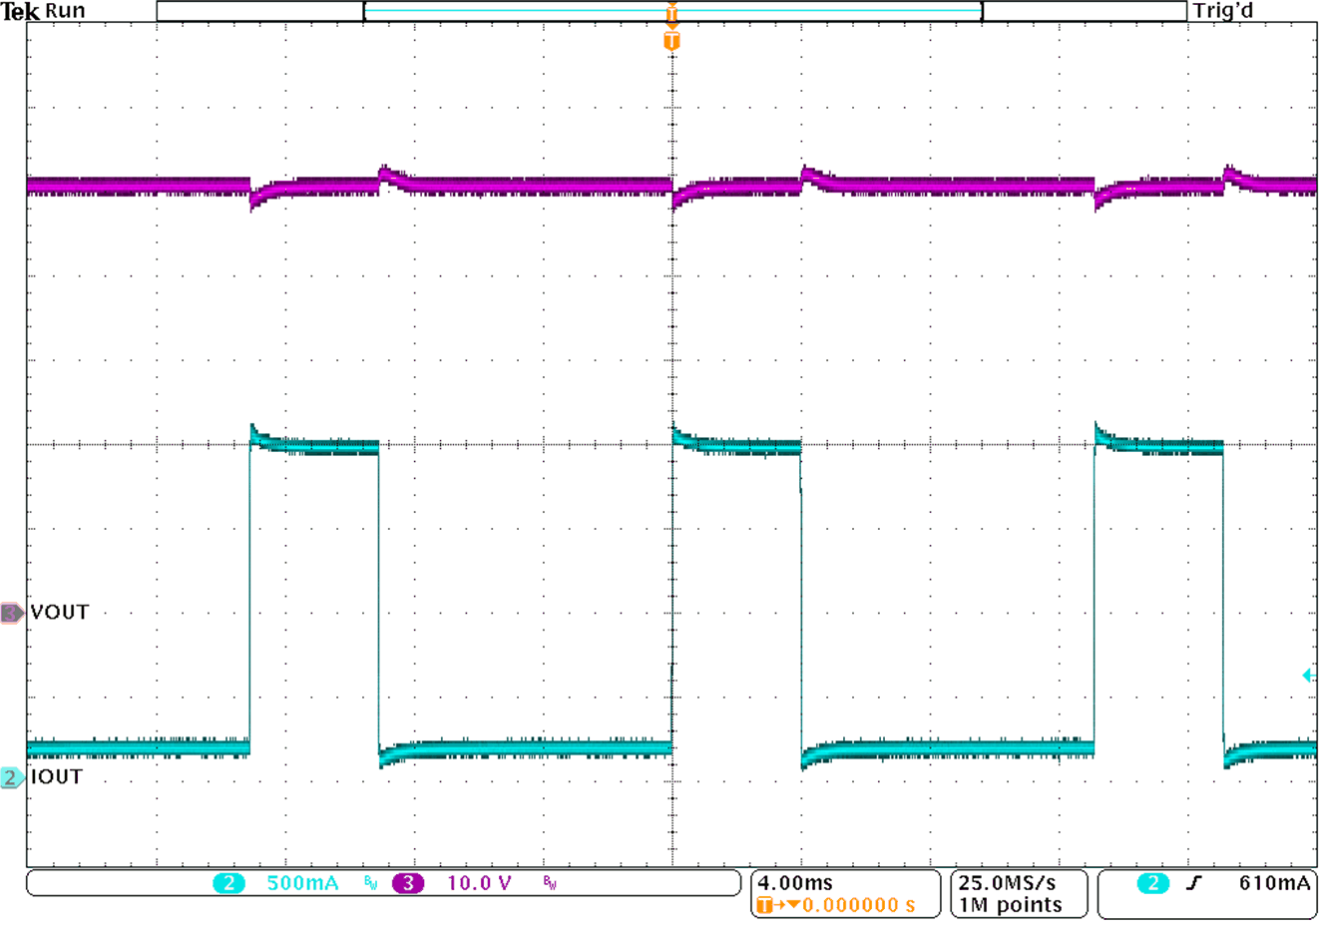The height and width of the screenshot is (934, 1321).
Task: Click the Trig'd status indicator
Action: (x=1224, y=11)
